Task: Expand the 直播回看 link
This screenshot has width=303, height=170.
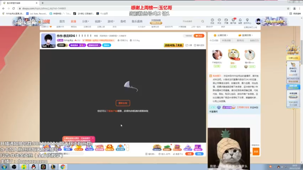Action: click(245, 35)
